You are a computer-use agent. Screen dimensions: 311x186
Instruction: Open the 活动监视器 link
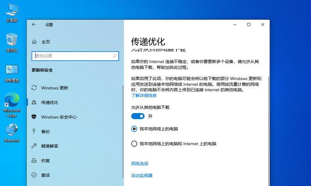(142, 175)
